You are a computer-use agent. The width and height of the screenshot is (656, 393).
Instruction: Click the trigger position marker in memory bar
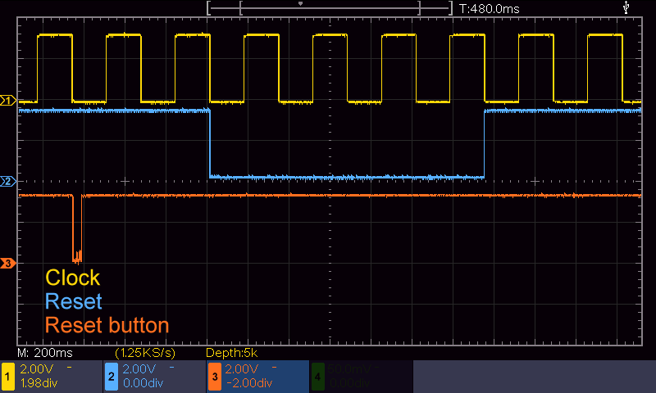pyautogui.click(x=300, y=4)
